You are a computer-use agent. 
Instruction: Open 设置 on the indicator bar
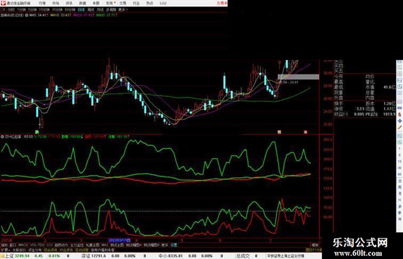pyautogui.click(x=174, y=245)
